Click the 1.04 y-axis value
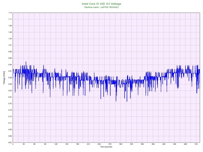The height and width of the screenshot is (152, 203). click(x=10, y=39)
